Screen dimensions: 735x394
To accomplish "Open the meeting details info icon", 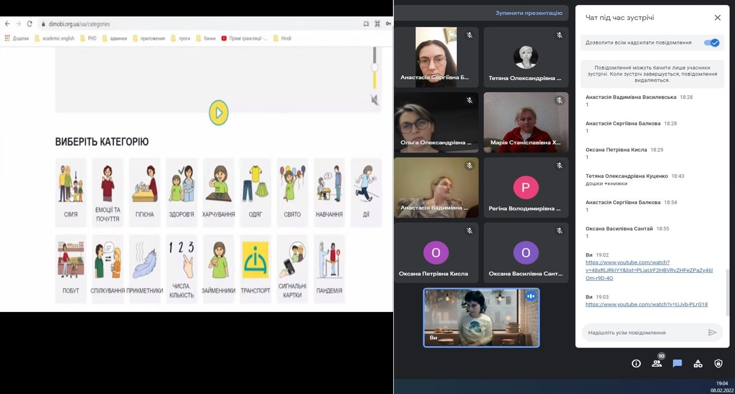I will pos(636,364).
